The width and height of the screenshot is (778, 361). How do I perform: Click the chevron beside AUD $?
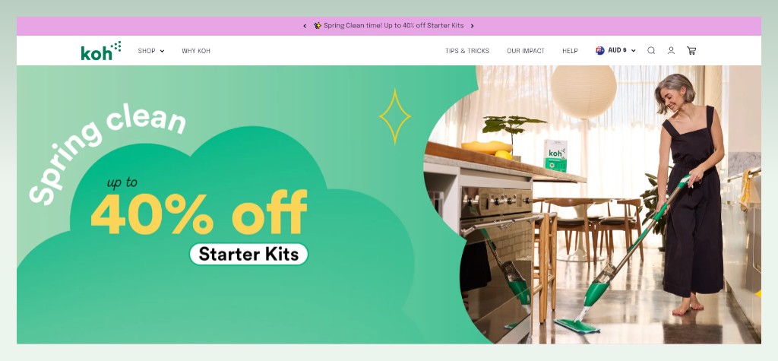(633, 51)
